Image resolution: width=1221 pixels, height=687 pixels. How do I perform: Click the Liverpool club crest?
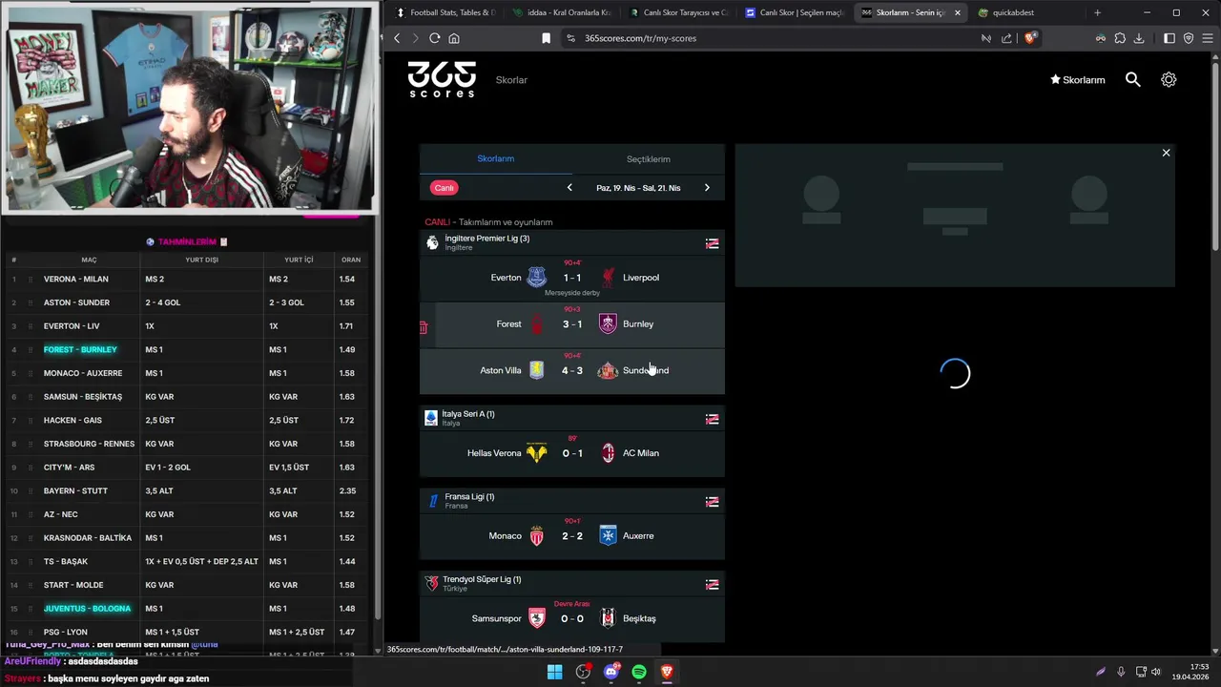pos(608,278)
